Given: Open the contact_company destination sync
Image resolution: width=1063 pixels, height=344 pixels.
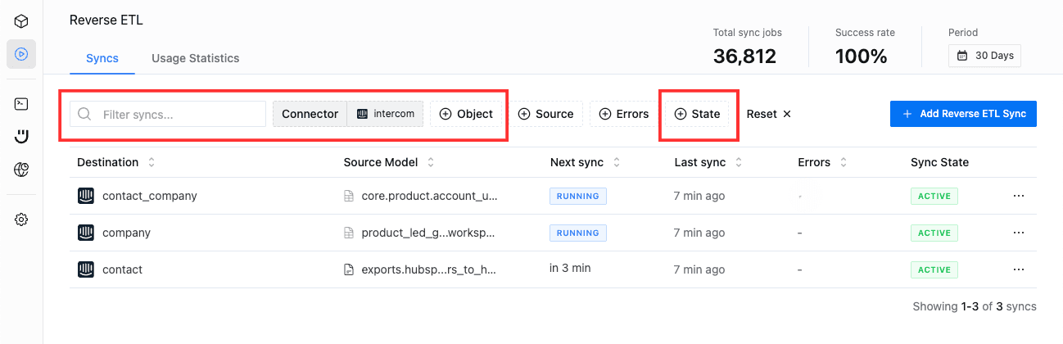Looking at the screenshot, I should (x=150, y=196).
